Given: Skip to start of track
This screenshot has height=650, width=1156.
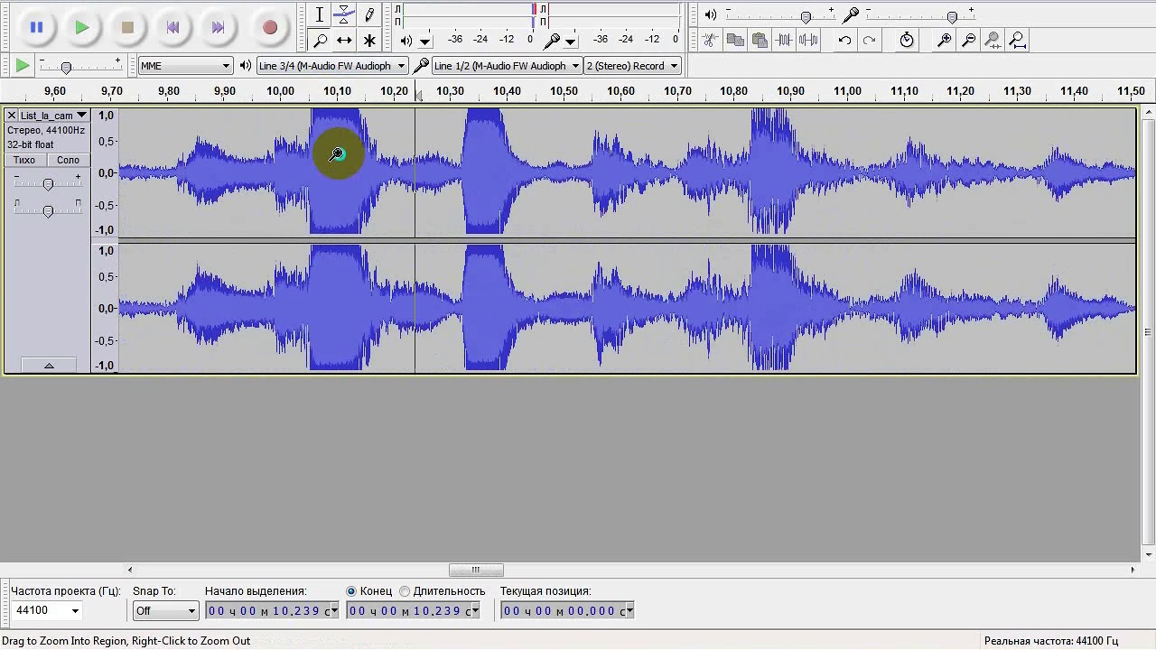Looking at the screenshot, I should [172, 27].
